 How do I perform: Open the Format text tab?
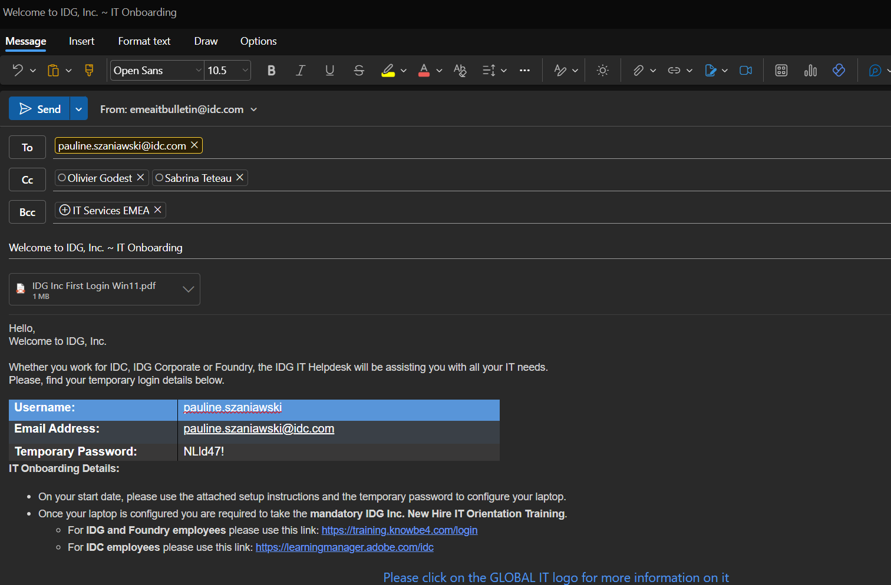(144, 41)
